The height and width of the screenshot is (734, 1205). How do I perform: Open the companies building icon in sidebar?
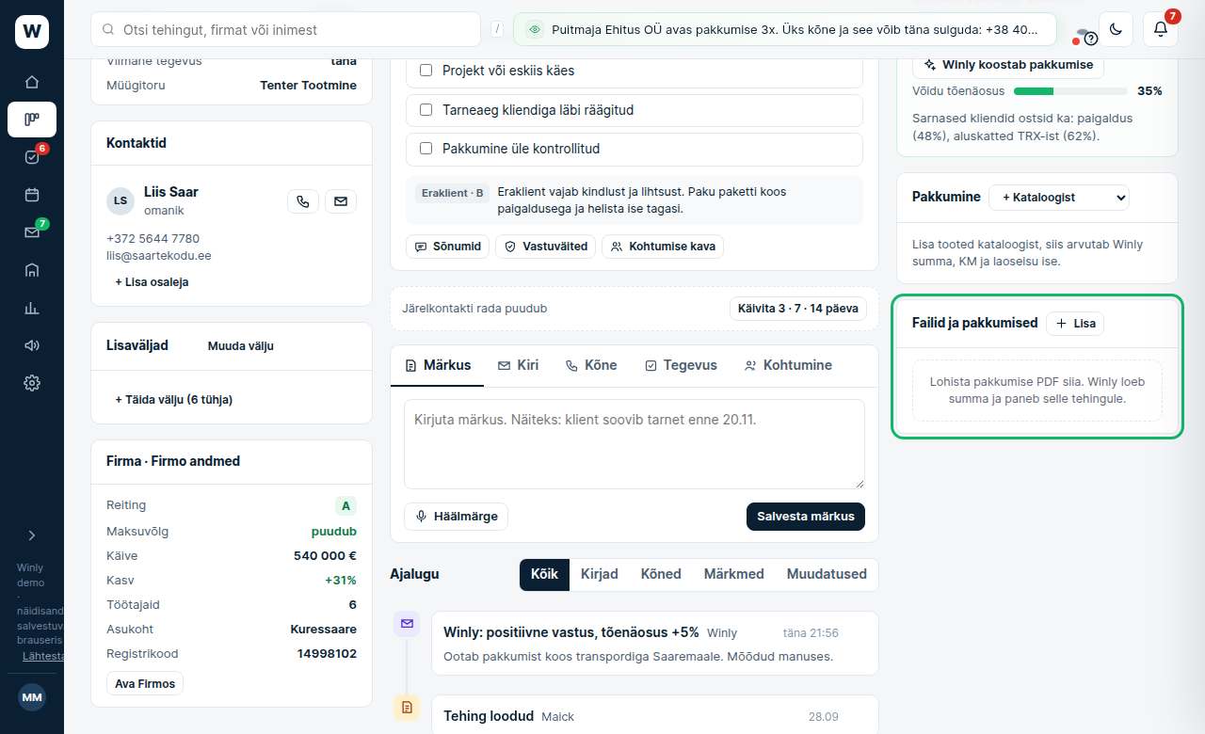(32, 270)
